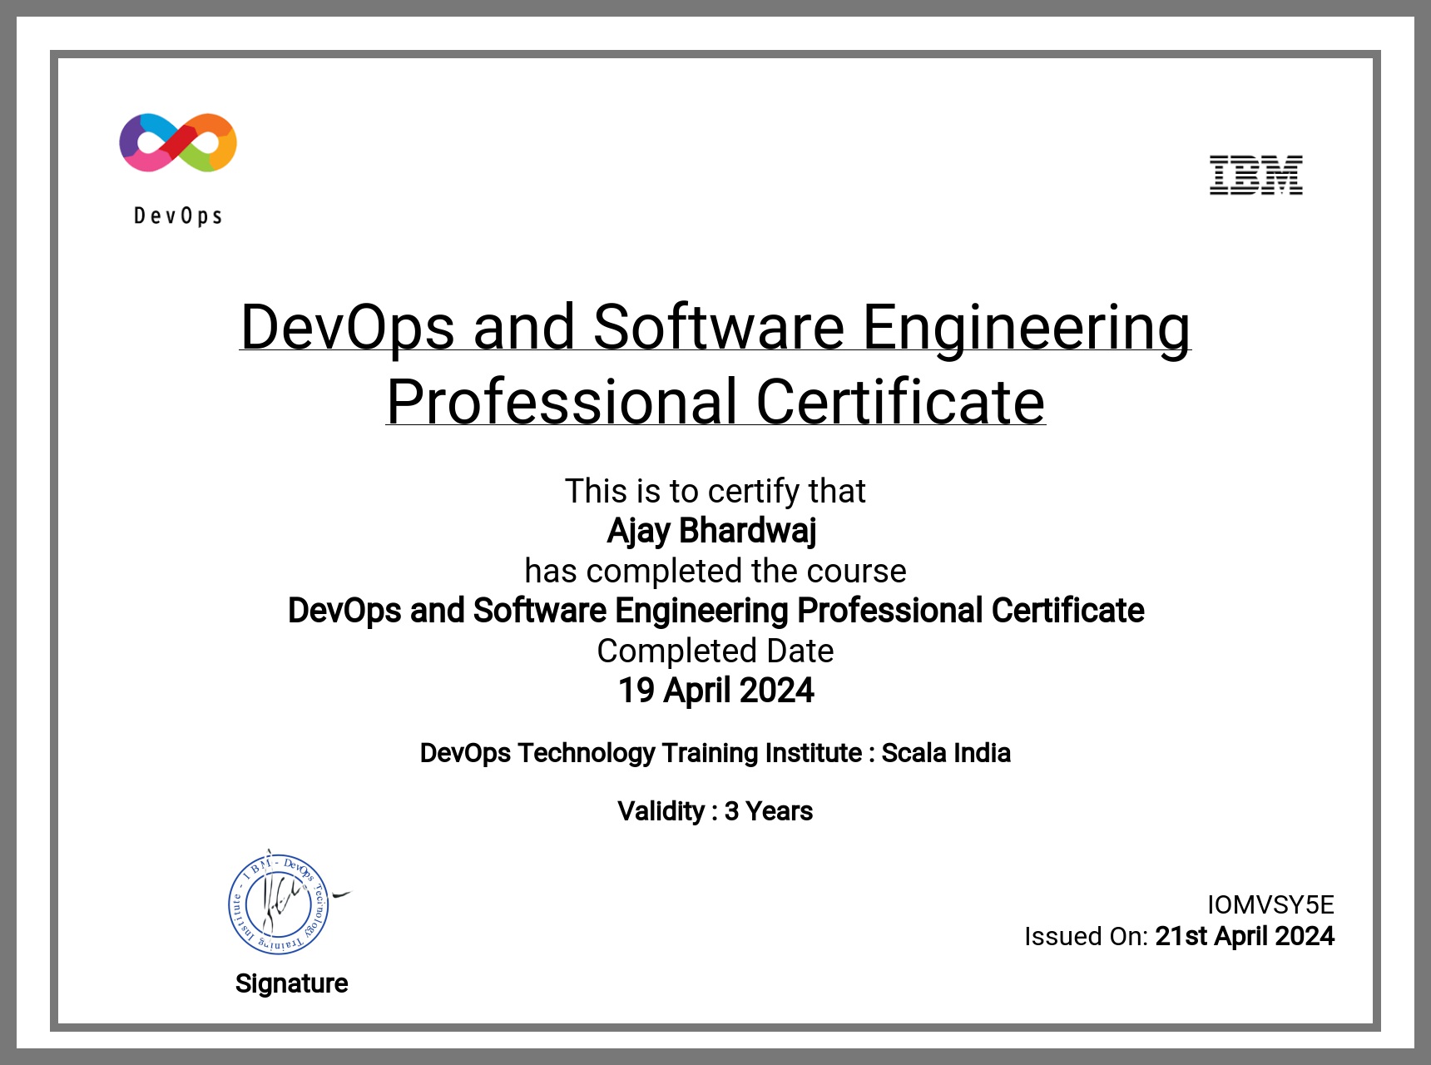The width and height of the screenshot is (1431, 1065).
Task: Click 'Validity : 3 Years' text
Action: (x=715, y=811)
